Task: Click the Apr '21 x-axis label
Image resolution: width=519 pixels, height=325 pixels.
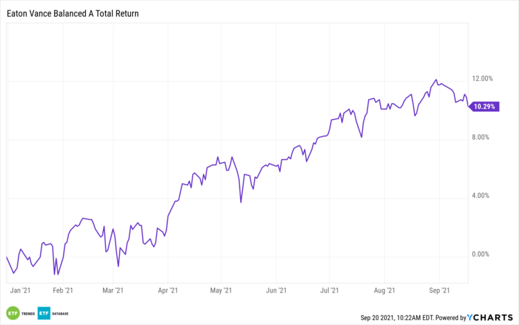Action: [x=167, y=290]
